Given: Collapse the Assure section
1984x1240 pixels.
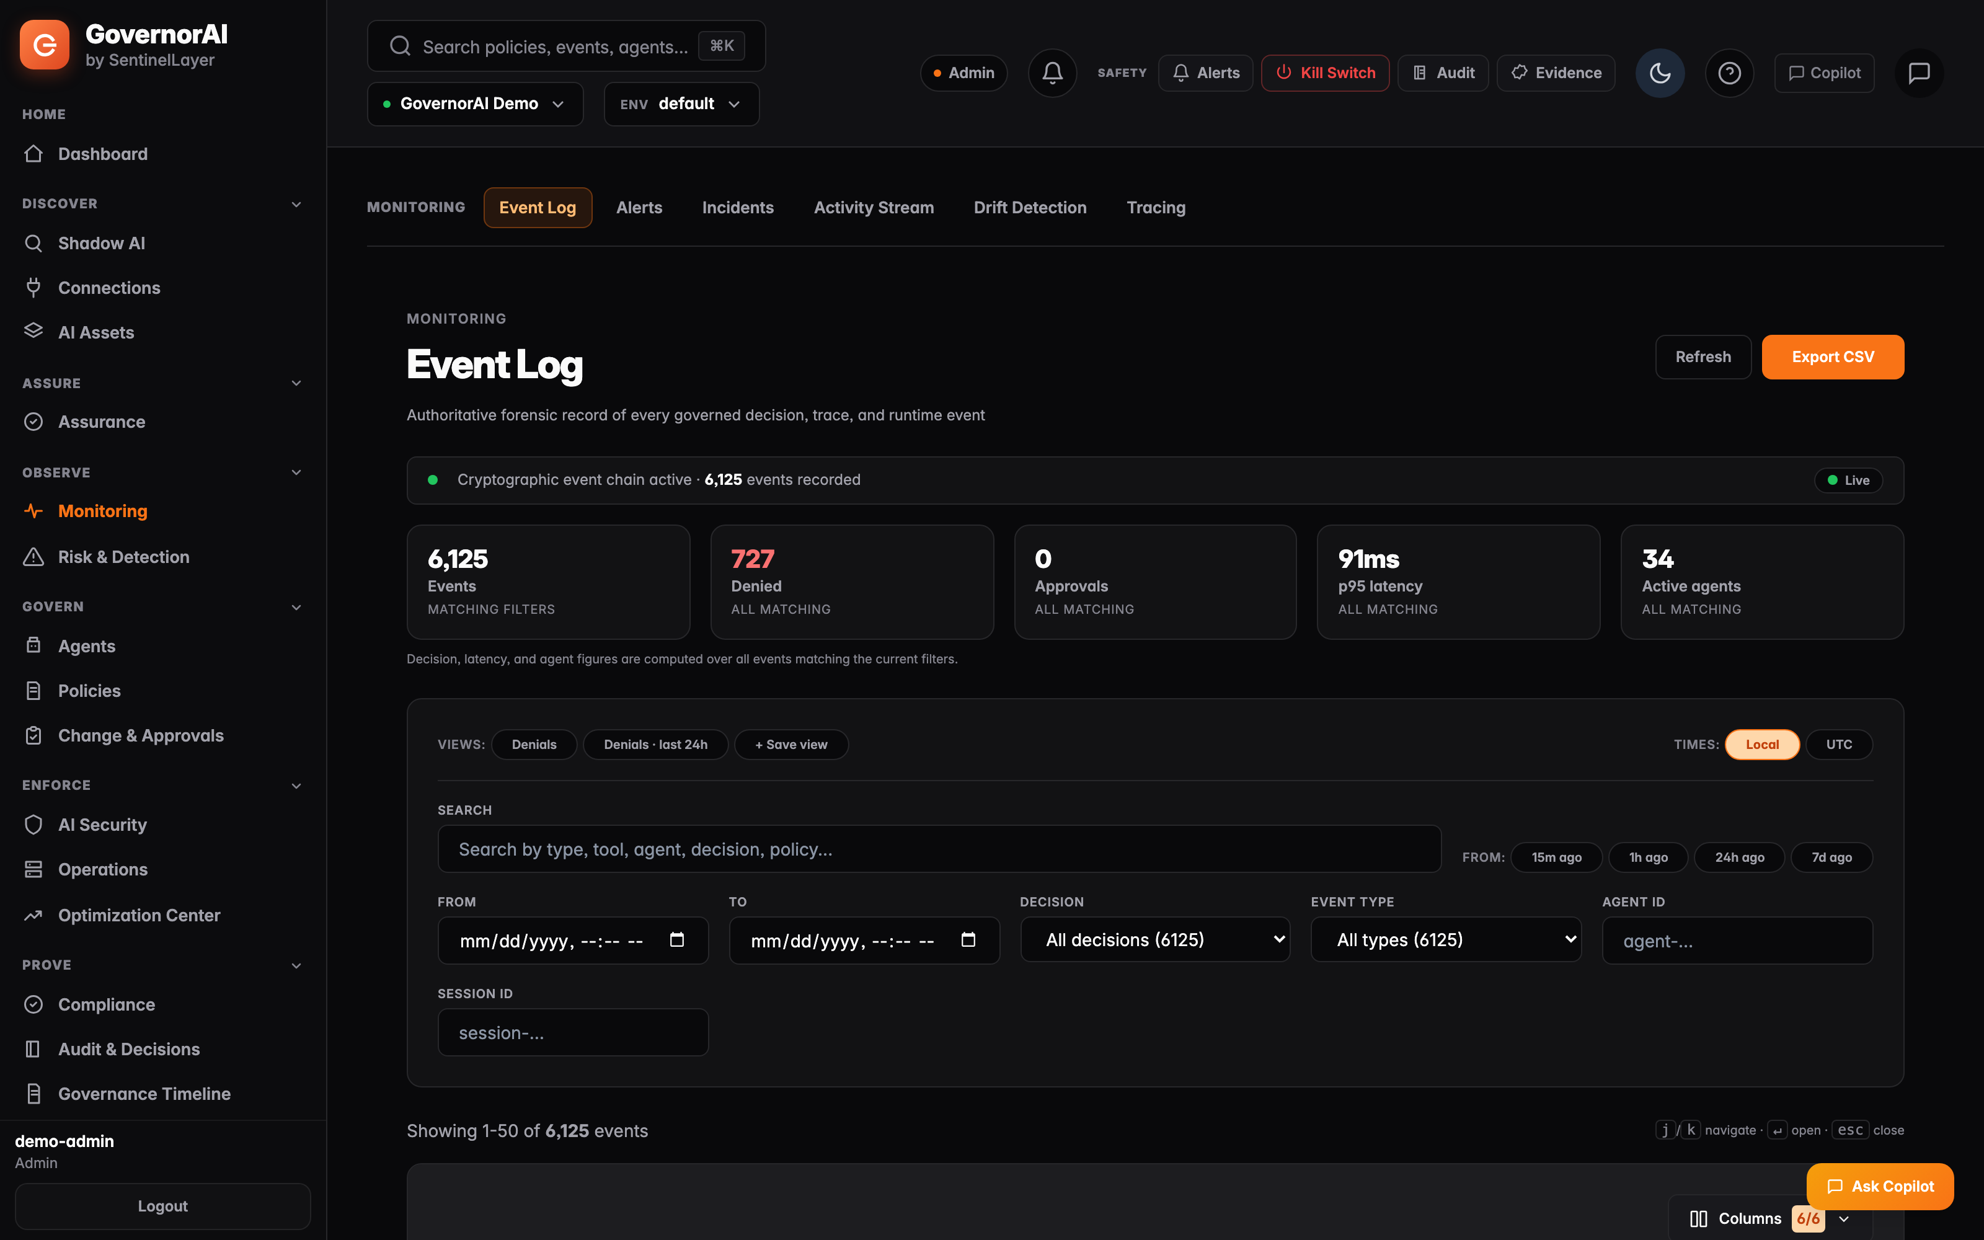Looking at the screenshot, I should [296, 383].
